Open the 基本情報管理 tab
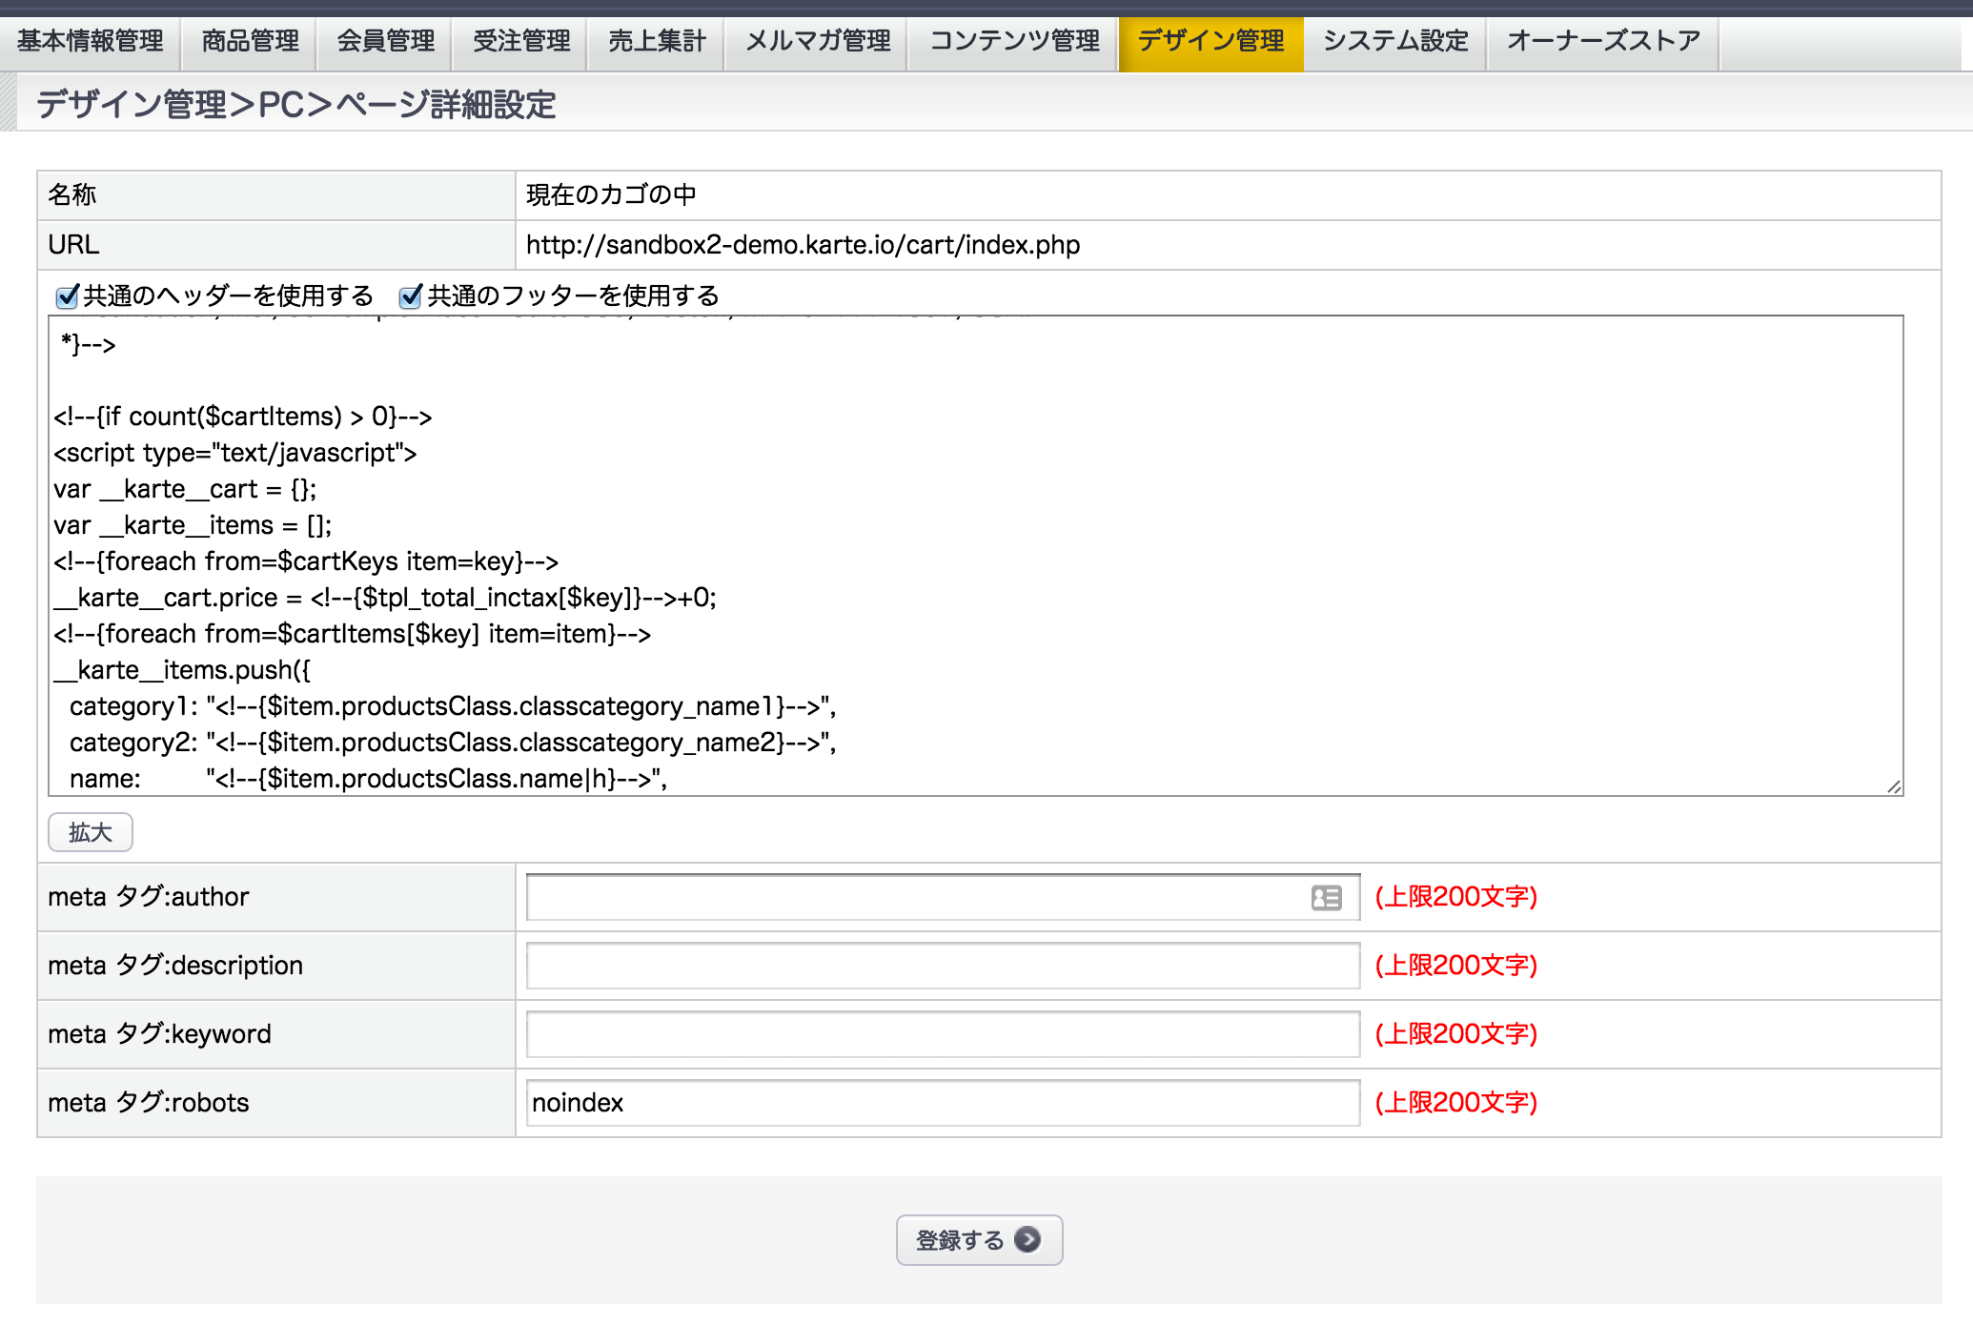 [x=91, y=42]
